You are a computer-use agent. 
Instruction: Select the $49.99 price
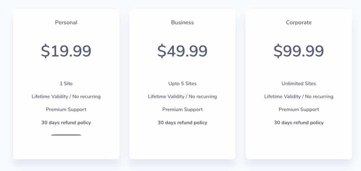tap(182, 51)
